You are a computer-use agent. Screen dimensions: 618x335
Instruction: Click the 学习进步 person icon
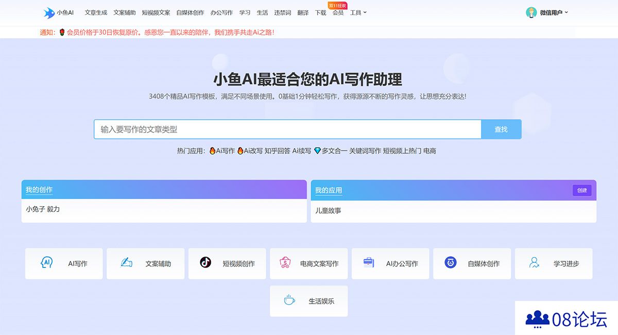point(534,262)
